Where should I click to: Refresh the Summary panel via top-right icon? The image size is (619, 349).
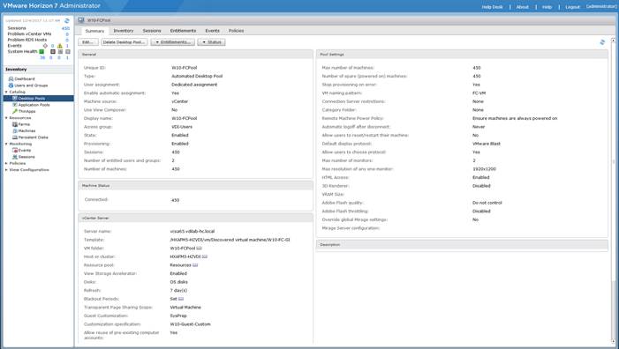[602, 42]
